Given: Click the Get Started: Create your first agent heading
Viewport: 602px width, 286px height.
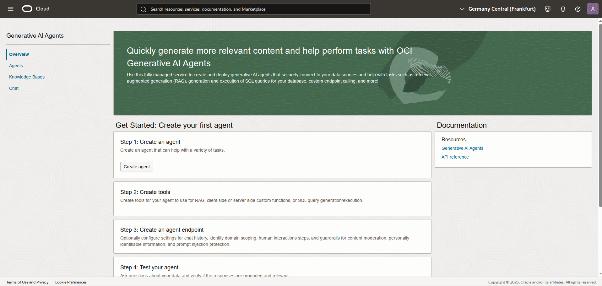Looking at the screenshot, I should tap(174, 125).
